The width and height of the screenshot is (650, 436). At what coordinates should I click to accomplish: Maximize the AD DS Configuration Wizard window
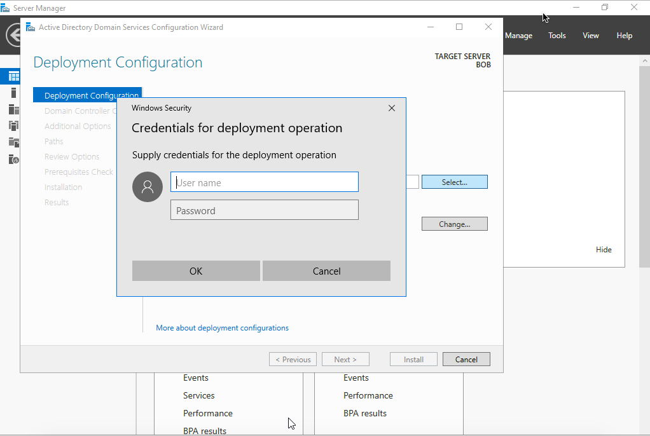pos(459,27)
